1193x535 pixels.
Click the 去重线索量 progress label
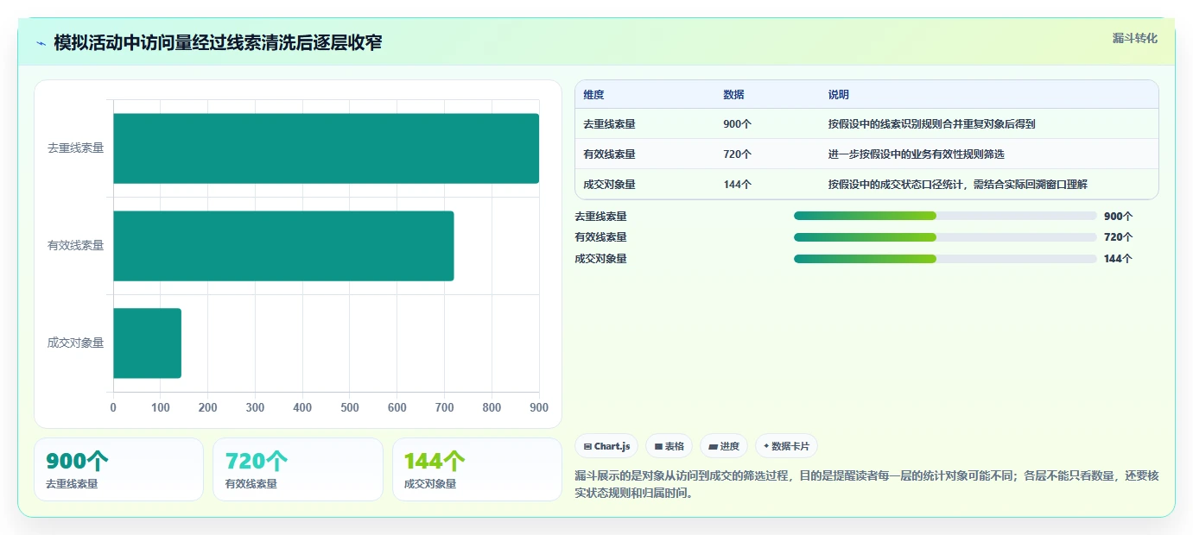[600, 217]
